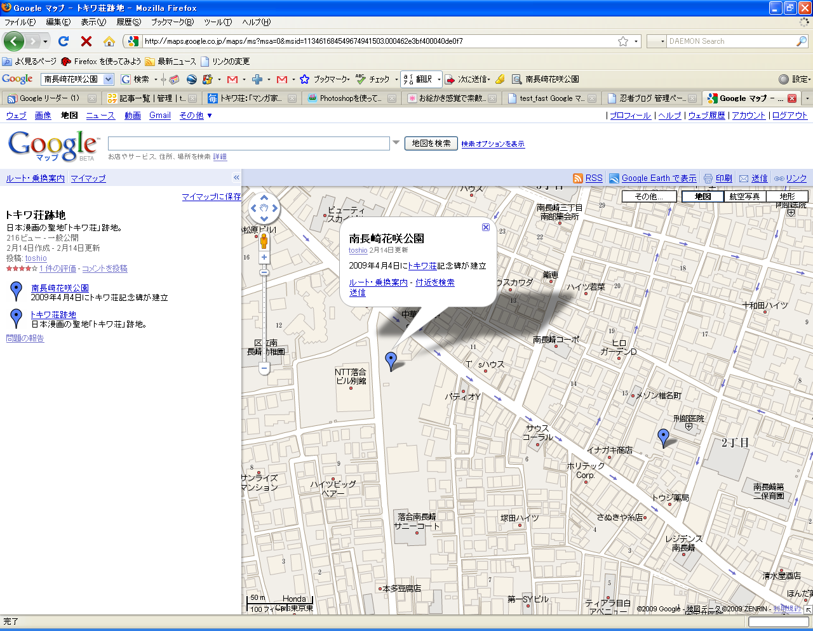Click the orange Street View pegman icon
813x631 pixels.
tap(264, 241)
